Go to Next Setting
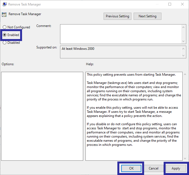Screen dimensions: 189x175 point(147,16)
